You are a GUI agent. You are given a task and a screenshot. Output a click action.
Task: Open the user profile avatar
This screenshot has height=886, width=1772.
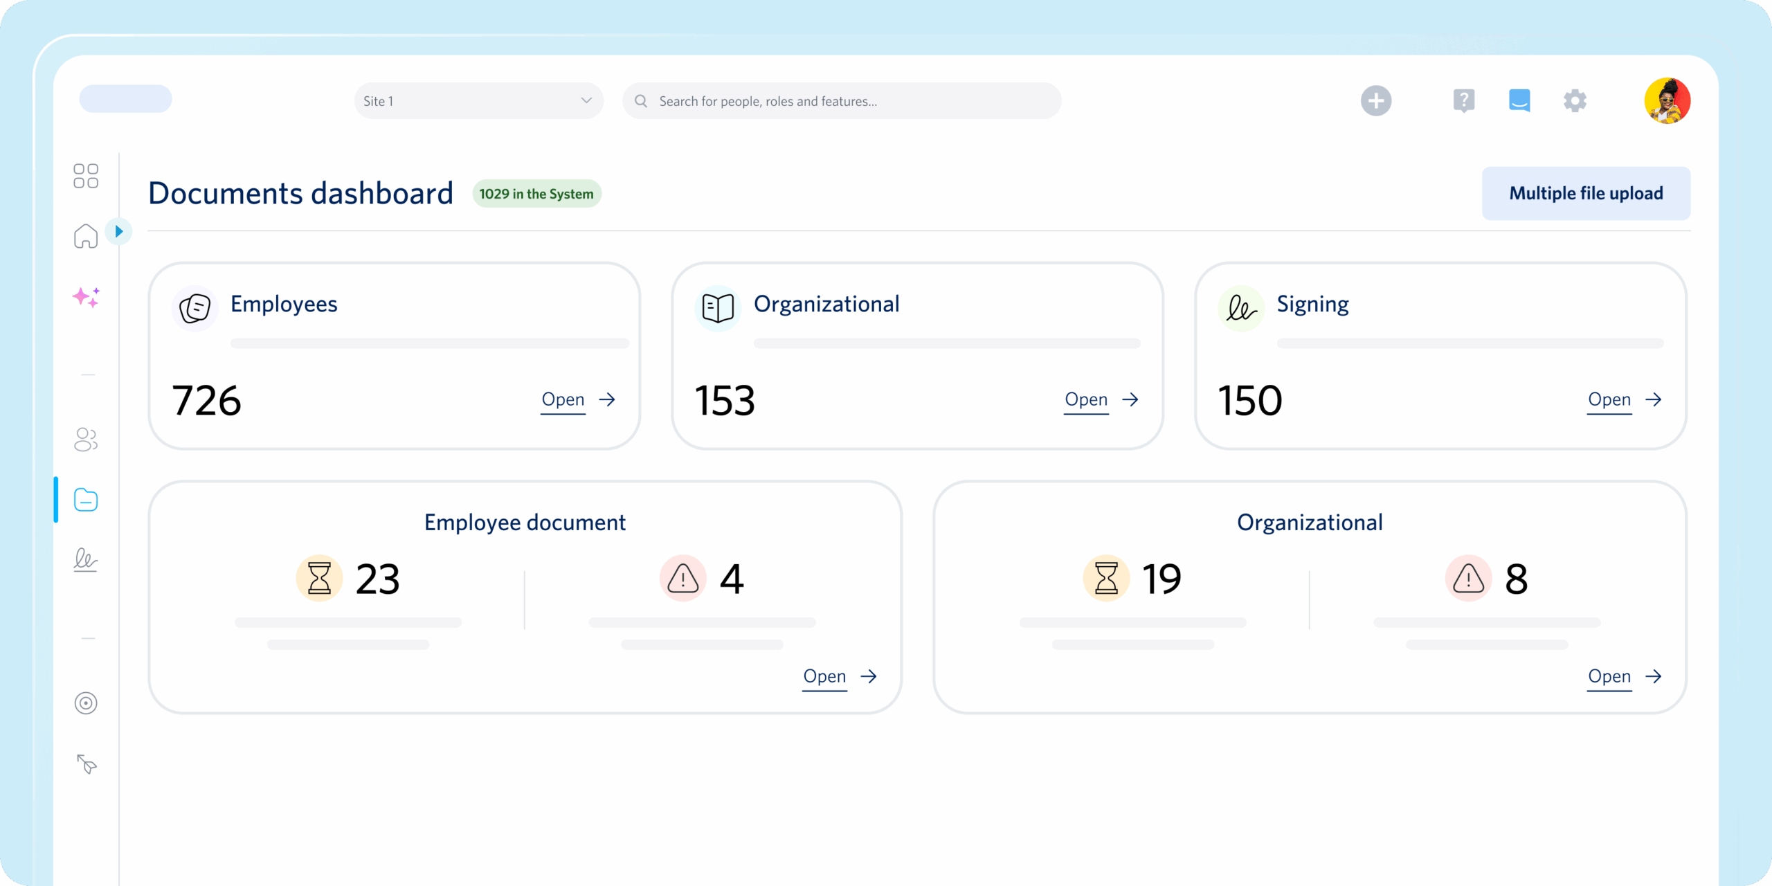1667,101
